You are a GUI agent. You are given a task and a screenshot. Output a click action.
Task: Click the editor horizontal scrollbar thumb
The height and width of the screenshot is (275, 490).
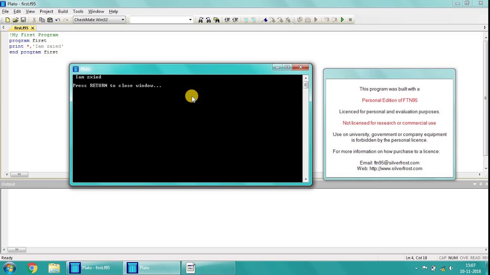tap(19, 175)
